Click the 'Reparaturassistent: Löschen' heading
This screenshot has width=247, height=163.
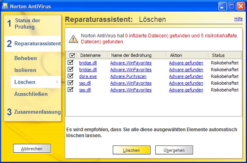pyautogui.click(x=115, y=19)
